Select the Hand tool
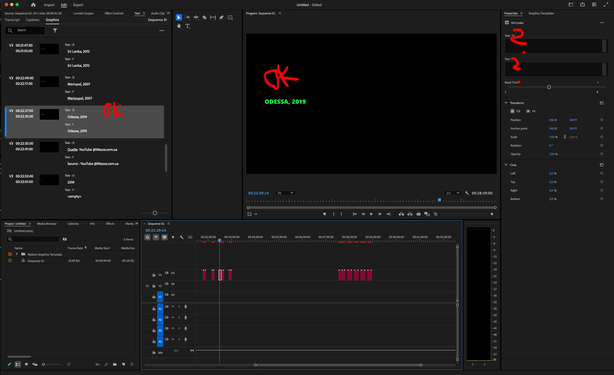The height and width of the screenshot is (375, 614). [x=179, y=26]
